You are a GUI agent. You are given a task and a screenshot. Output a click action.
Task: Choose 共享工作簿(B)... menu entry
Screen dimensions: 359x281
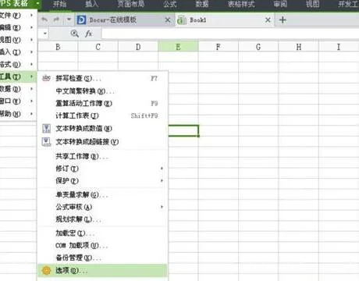103,156
